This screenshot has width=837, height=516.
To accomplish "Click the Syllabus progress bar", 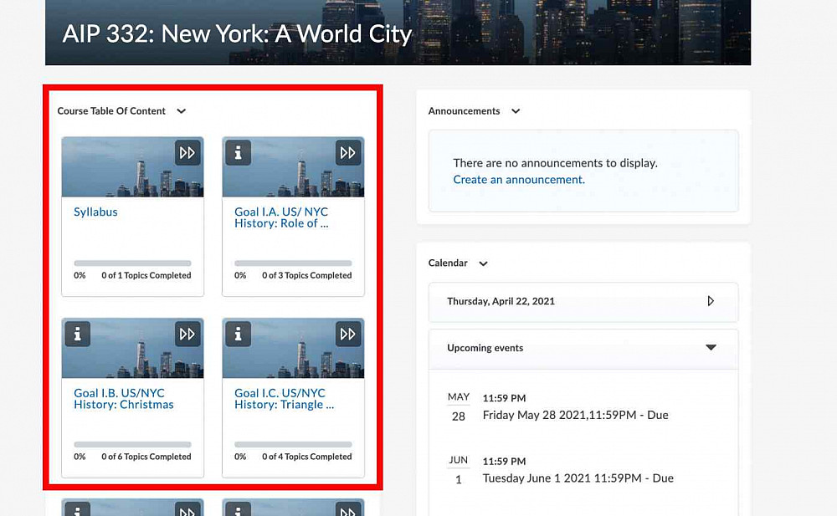I will (x=132, y=263).
